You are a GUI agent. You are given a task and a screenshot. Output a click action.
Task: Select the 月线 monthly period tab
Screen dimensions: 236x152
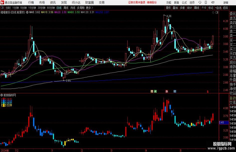click(73, 8)
